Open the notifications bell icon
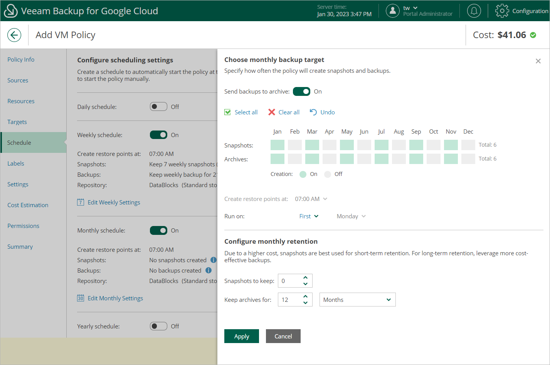This screenshot has width=550, height=365. [474, 11]
